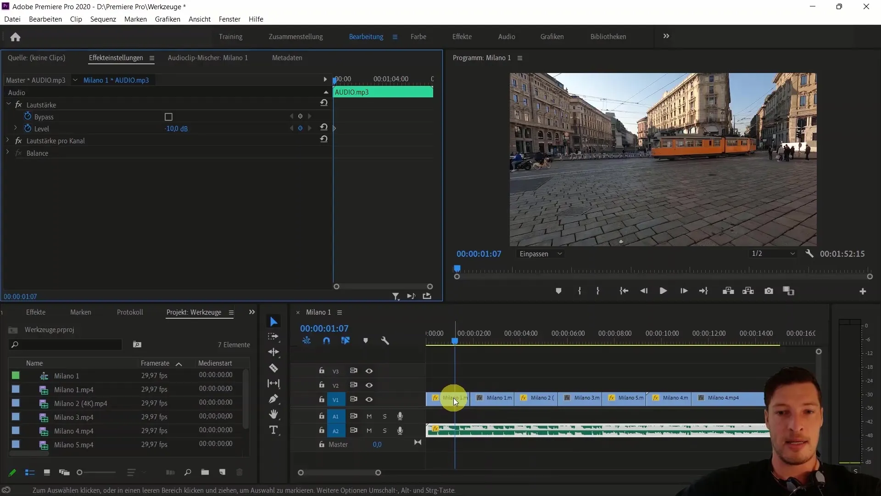
Task: Open Program monitor button editor plus
Action: coord(863,291)
